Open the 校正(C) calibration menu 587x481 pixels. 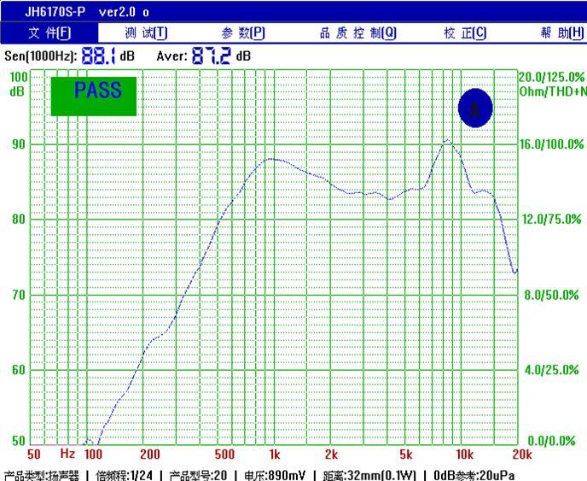tap(465, 33)
